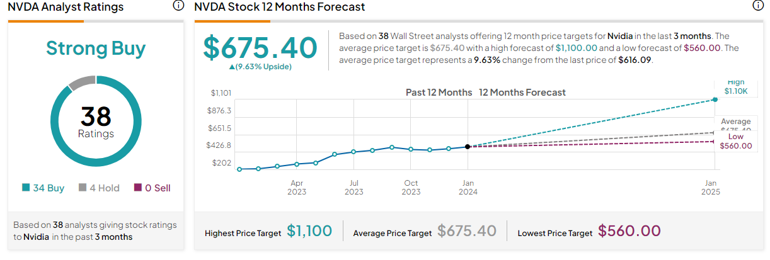
Task: Select the 12 Months Forecast chart label
Action: click(x=522, y=93)
